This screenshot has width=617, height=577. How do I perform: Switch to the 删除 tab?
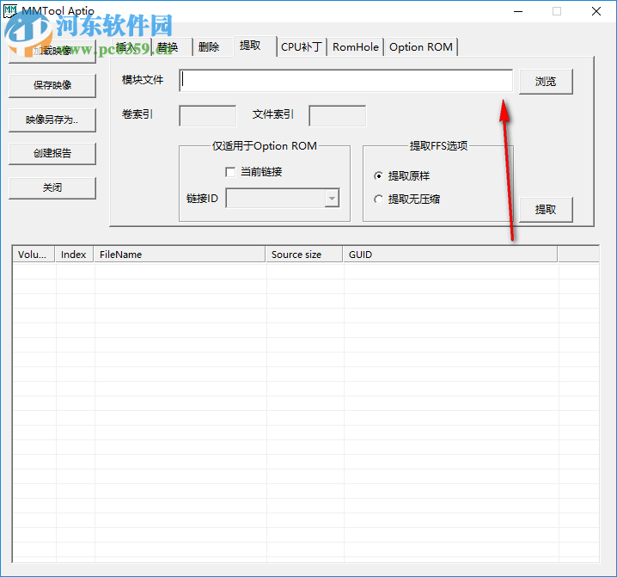tap(213, 47)
